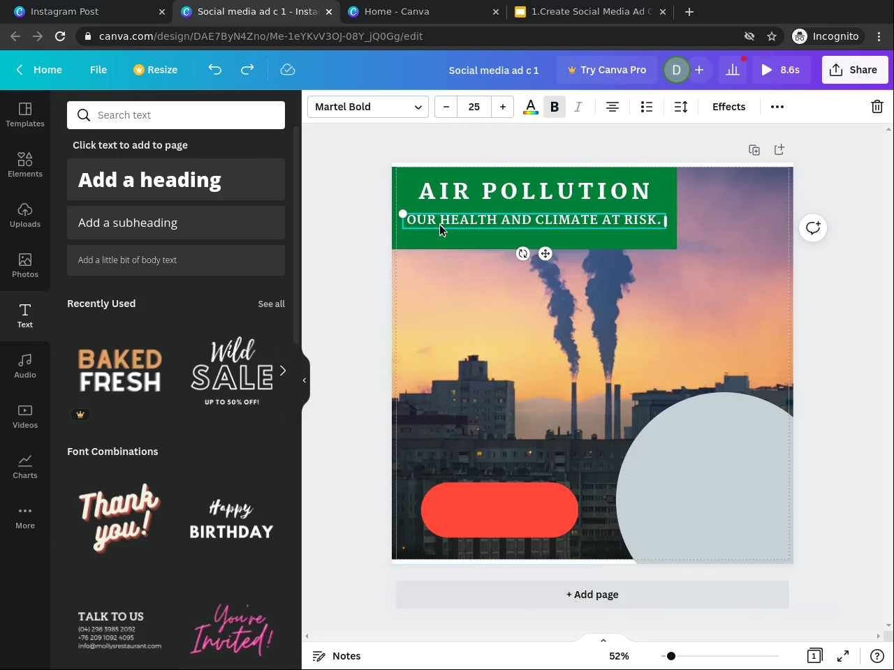Screen dimensions: 894x670
Task: Show More sidebar options
Action: point(25,516)
